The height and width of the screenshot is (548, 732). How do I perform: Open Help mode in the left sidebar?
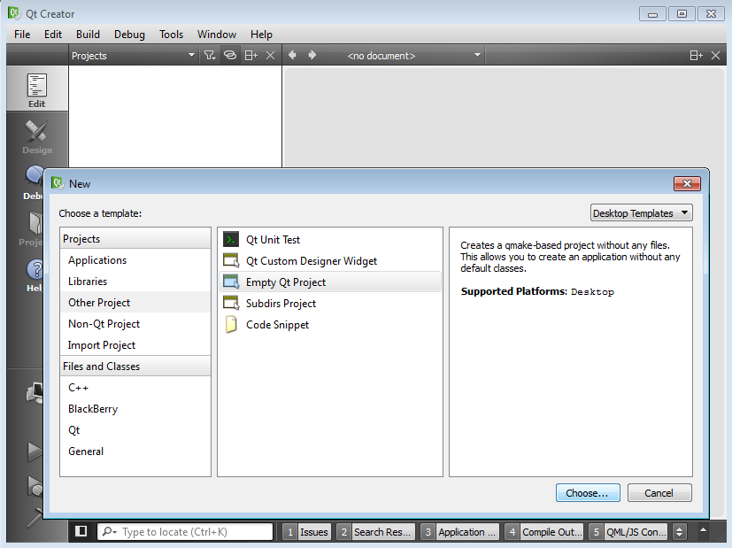34,275
